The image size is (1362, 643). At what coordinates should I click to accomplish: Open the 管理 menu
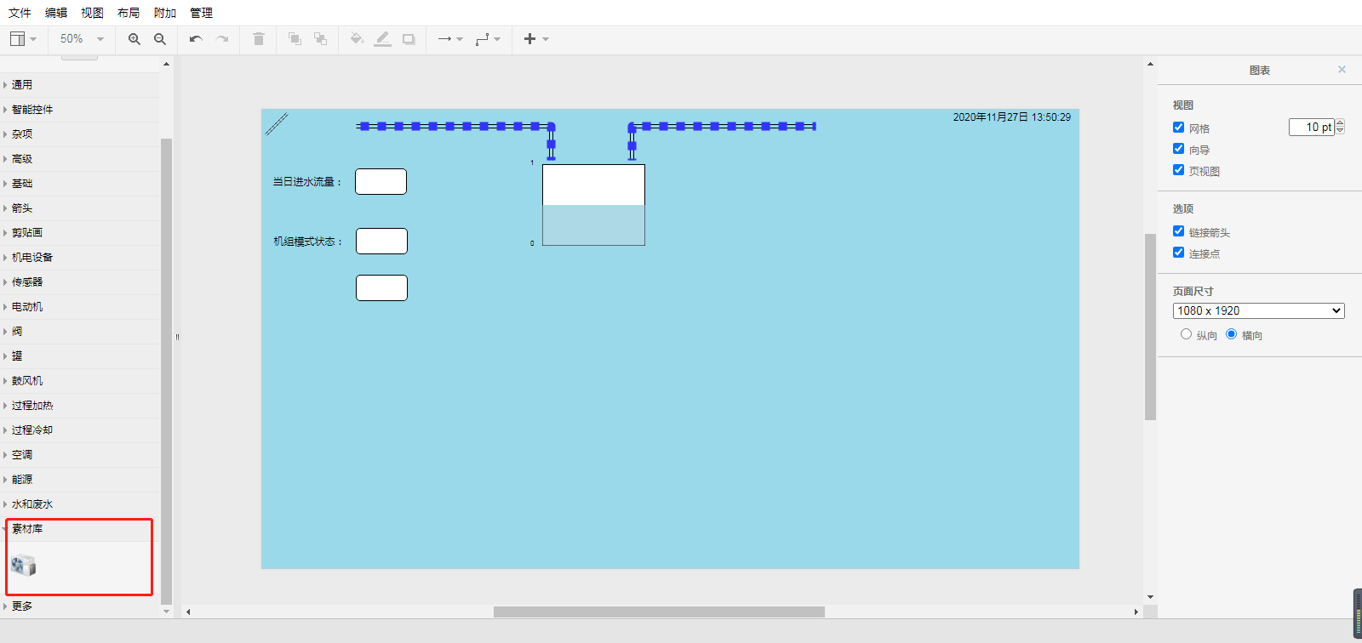click(x=201, y=13)
